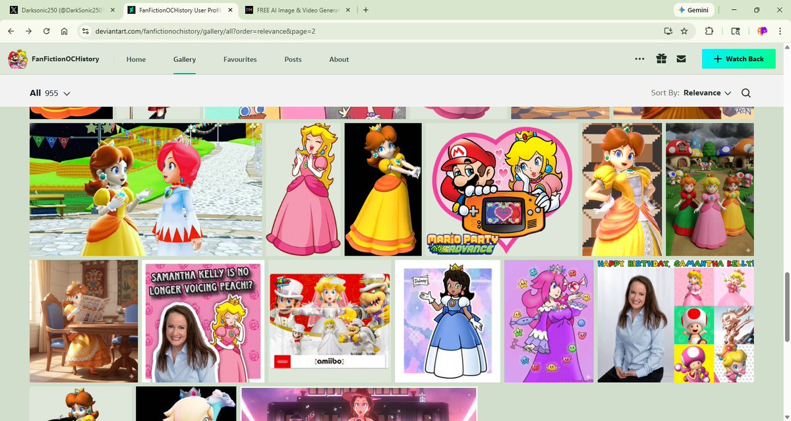Open the Chrome profile avatar
Image resolution: width=791 pixels, height=421 pixels.
(x=761, y=31)
